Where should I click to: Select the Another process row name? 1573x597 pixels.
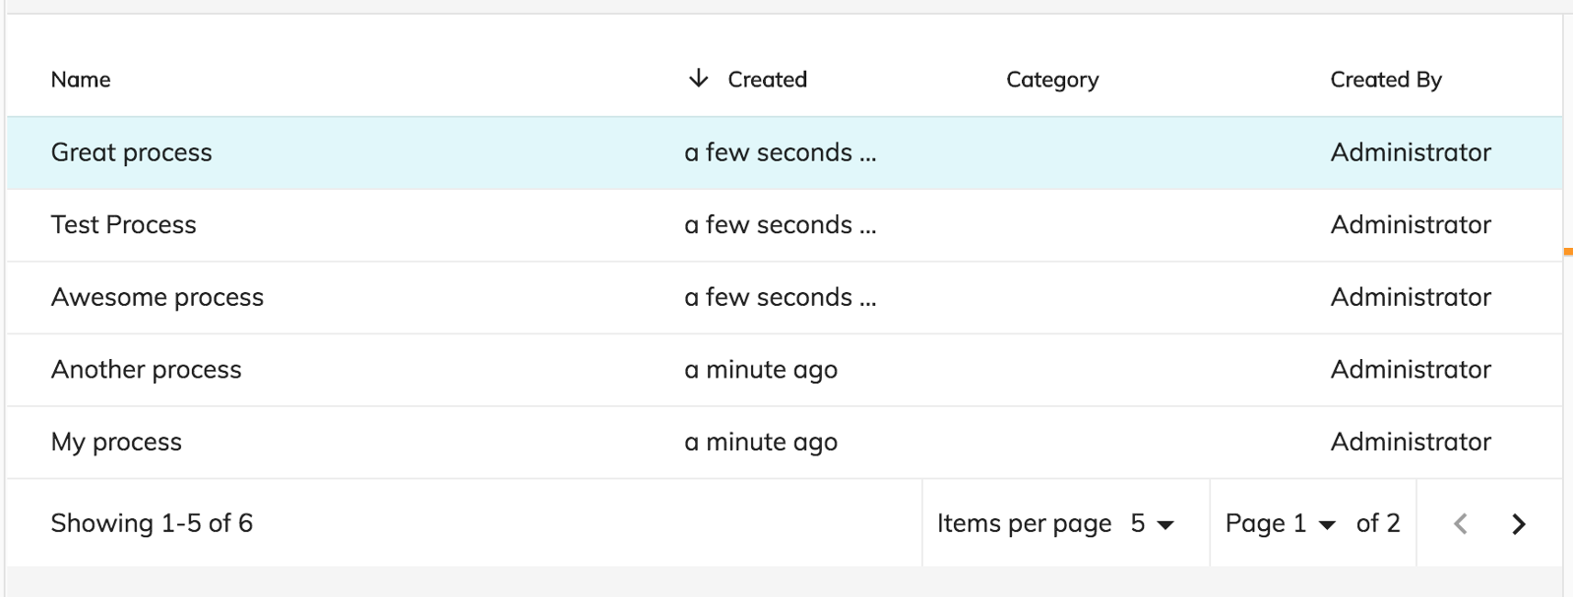[147, 370]
